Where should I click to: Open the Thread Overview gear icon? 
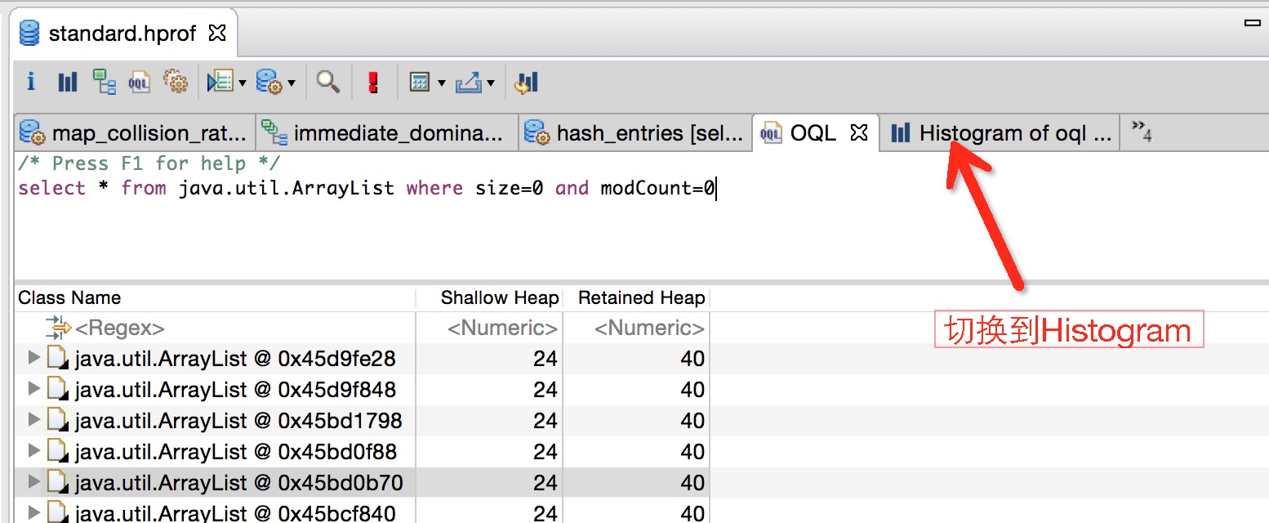[176, 82]
